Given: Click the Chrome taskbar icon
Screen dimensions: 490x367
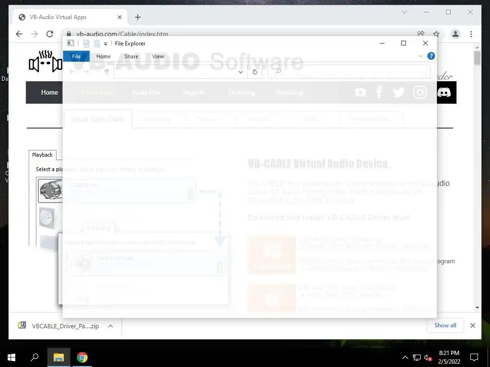Looking at the screenshot, I should tap(82, 357).
